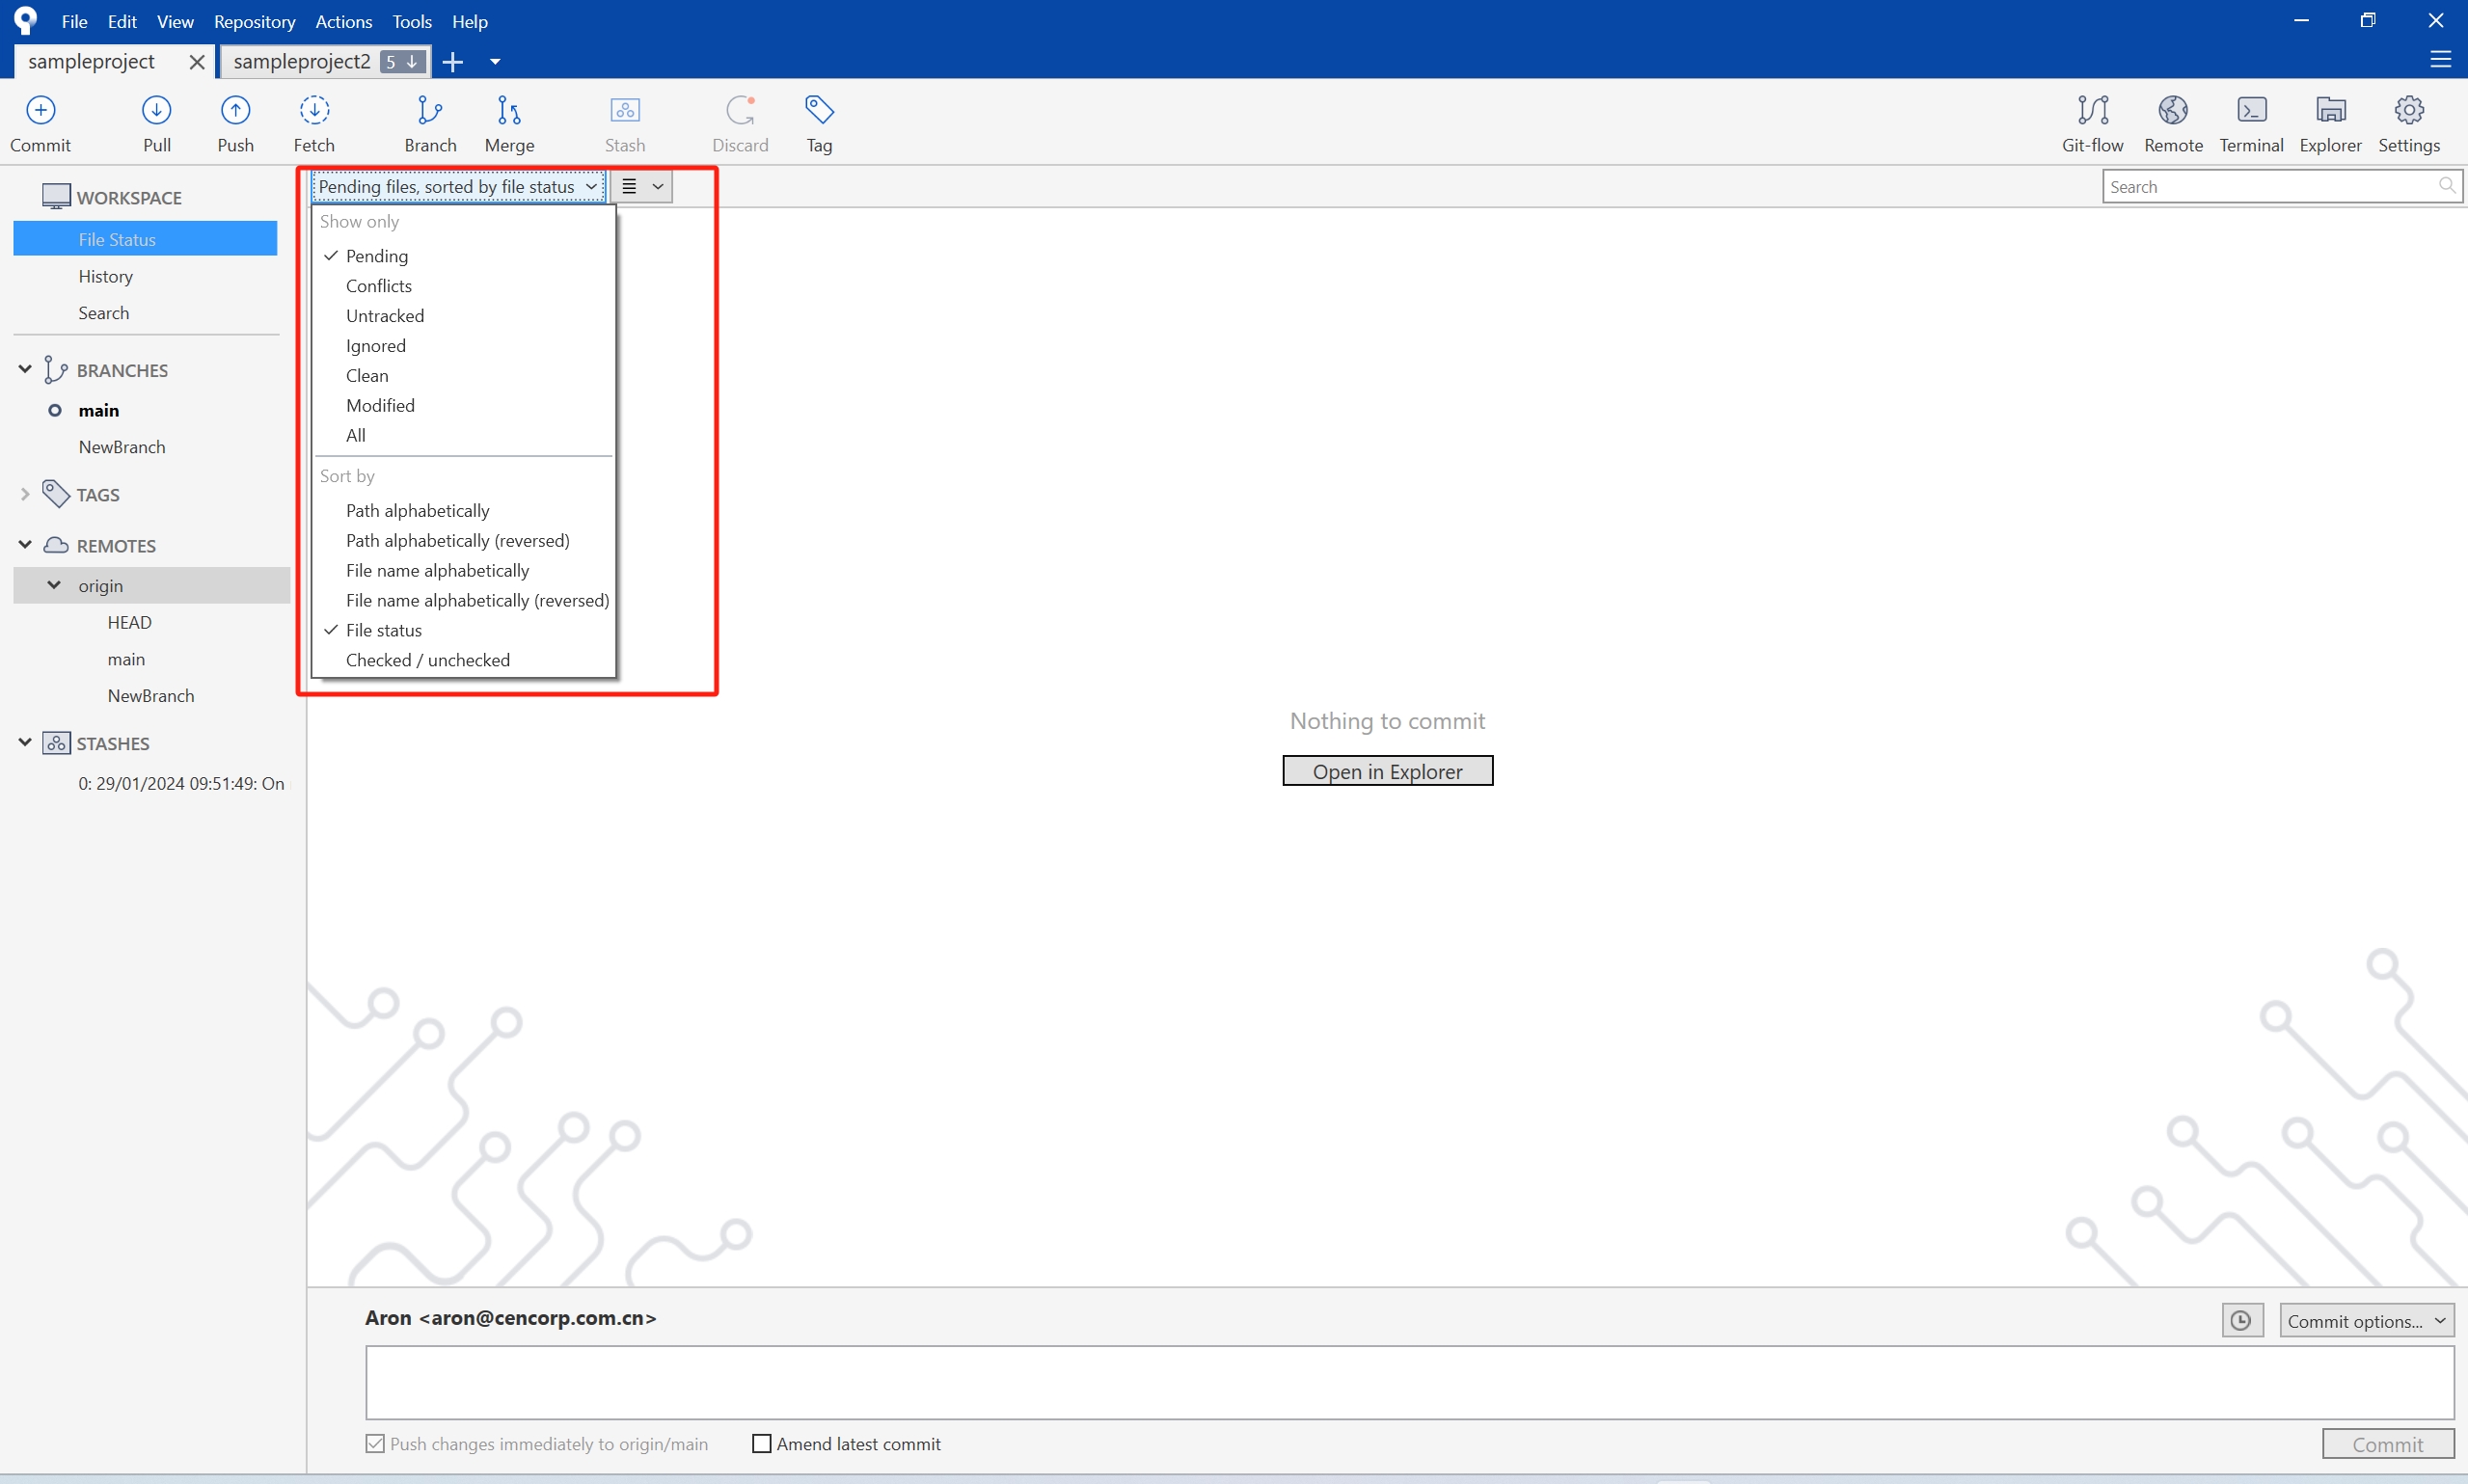Collapse the BRANCHES section
The height and width of the screenshot is (1484, 2468).
25,370
